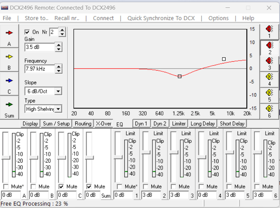280x208 pixels.
Task: Decrease EQ Nr with down arrow
Action: pyautogui.click(x=62, y=34)
